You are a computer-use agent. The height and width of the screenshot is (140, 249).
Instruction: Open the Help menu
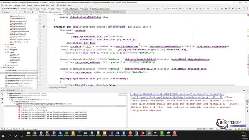coord(69,5)
